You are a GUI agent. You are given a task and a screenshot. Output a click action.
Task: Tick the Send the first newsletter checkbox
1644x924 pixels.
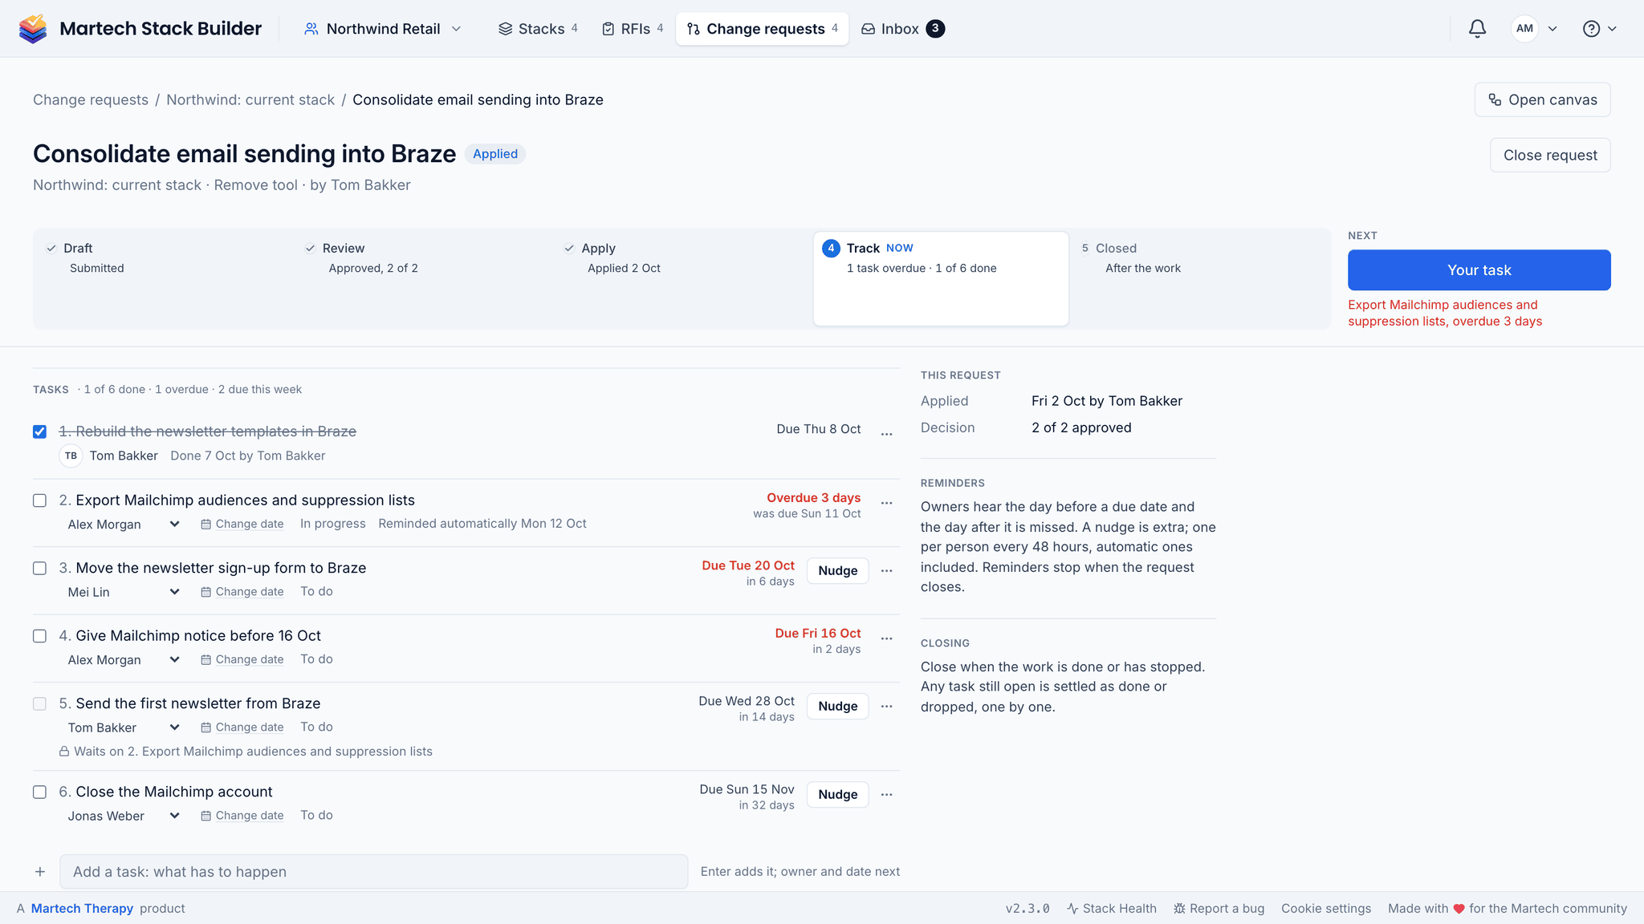39,703
